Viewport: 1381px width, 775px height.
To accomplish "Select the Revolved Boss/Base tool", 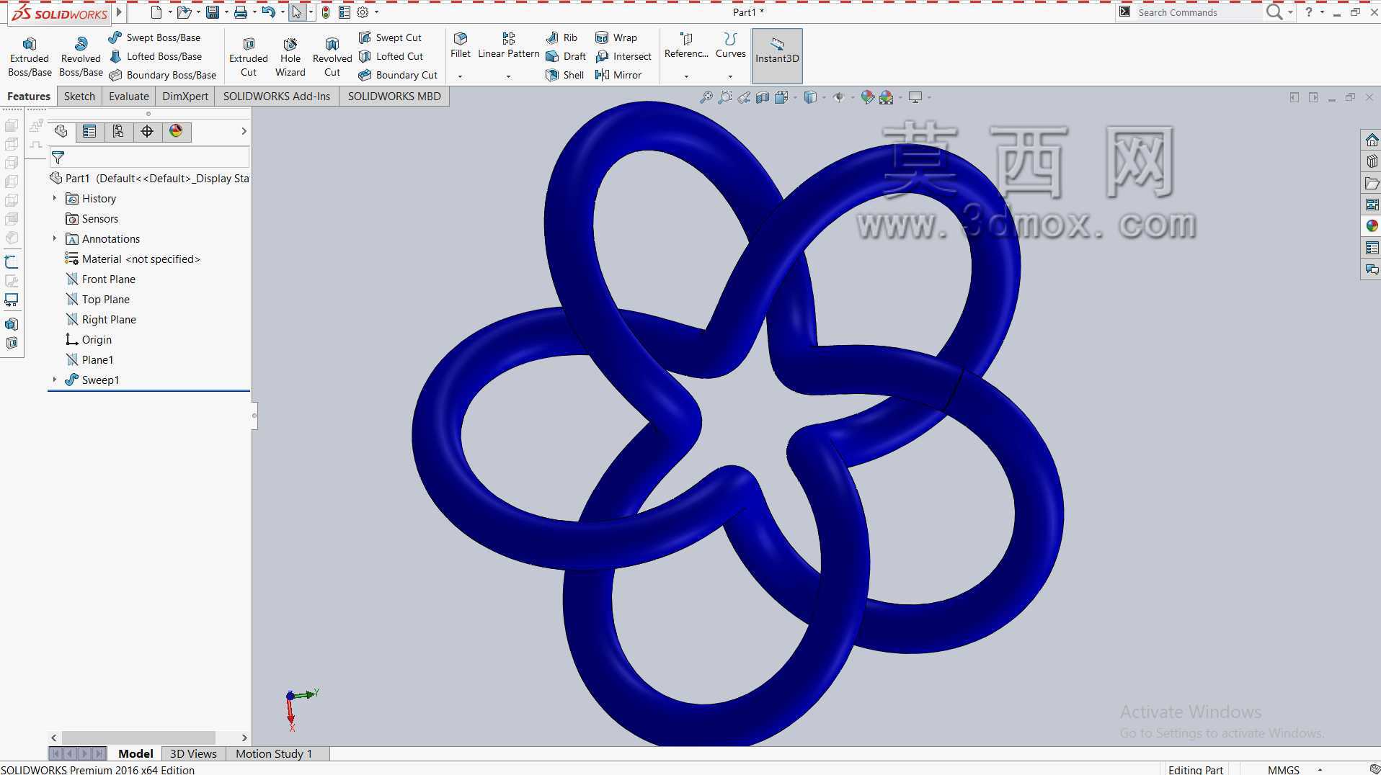I will [x=81, y=57].
